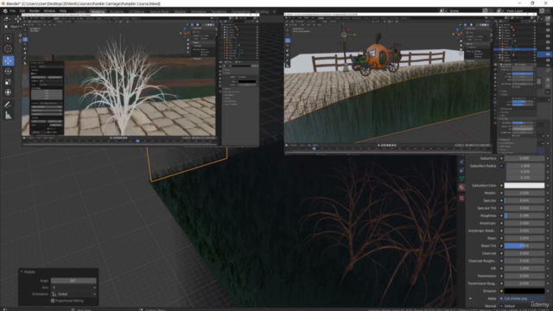The image size is (553, 311).
Task: Click the Roughness value slider
Action: point(524,215)
